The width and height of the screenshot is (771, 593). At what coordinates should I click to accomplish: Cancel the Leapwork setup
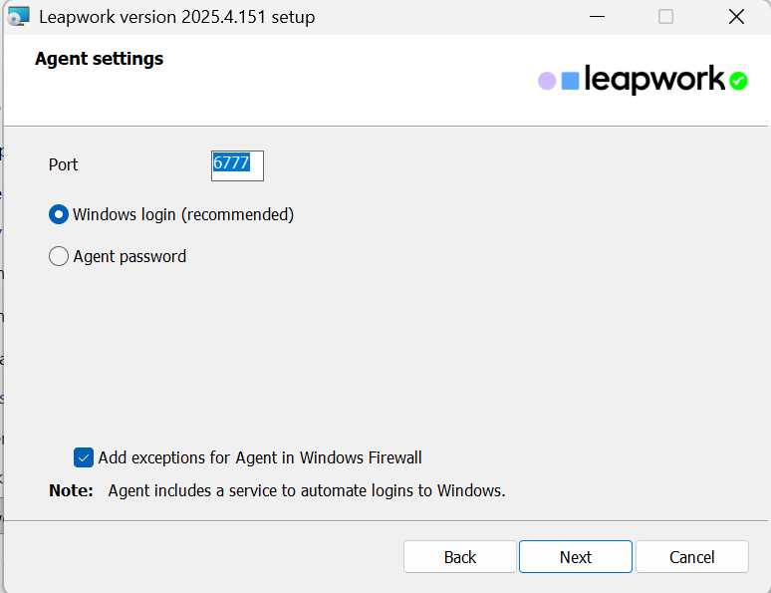(692, 557)
